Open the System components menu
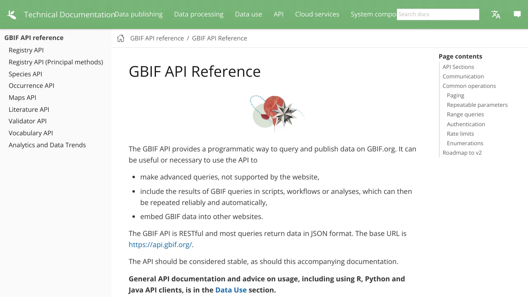 pyautogui.click(x=373, y=14)
